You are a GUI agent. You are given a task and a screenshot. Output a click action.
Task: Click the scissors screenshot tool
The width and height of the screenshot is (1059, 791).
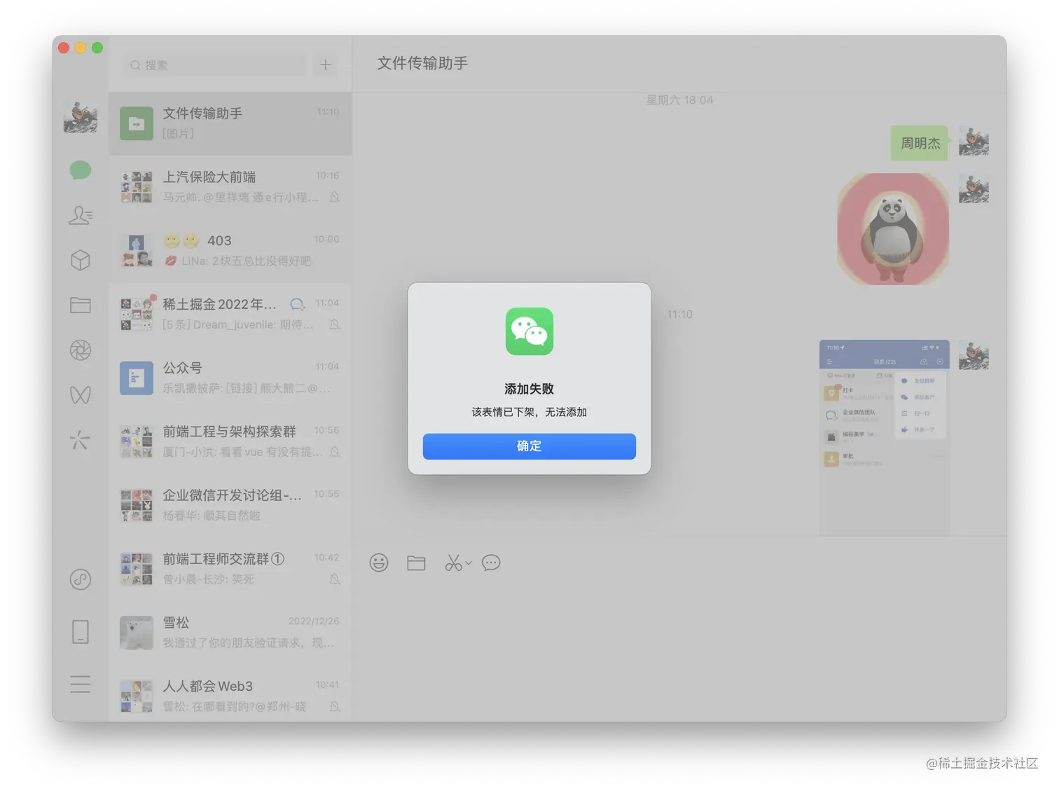(453, 563)
